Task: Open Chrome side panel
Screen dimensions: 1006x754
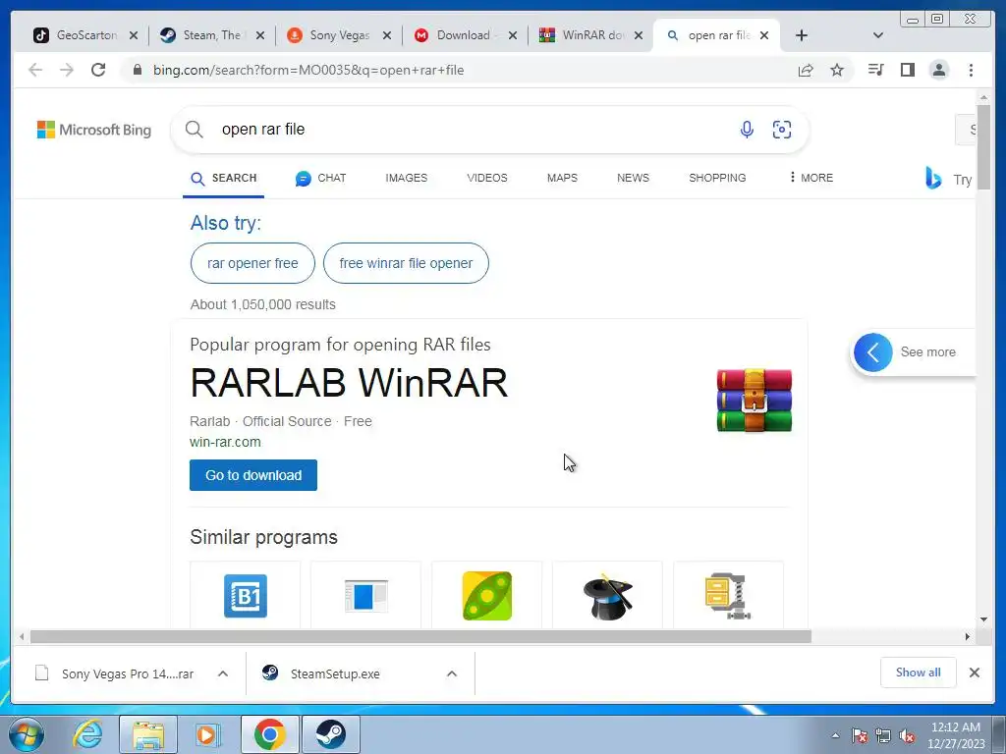Action: pyautogui.click(x=907, y=70)
